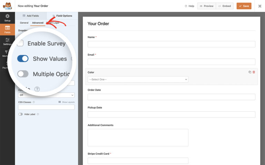This screenshot has height=165, width=265.
Task: Open Show Layouts options
Action: click(66, 102)
